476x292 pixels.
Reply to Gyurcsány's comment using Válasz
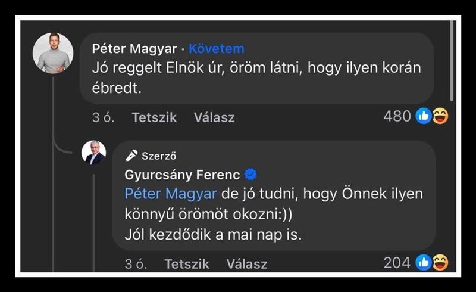click(x=246, y=263)
